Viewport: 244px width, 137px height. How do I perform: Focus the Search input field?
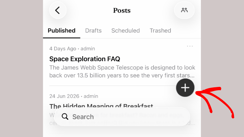[x=122, y=117]
